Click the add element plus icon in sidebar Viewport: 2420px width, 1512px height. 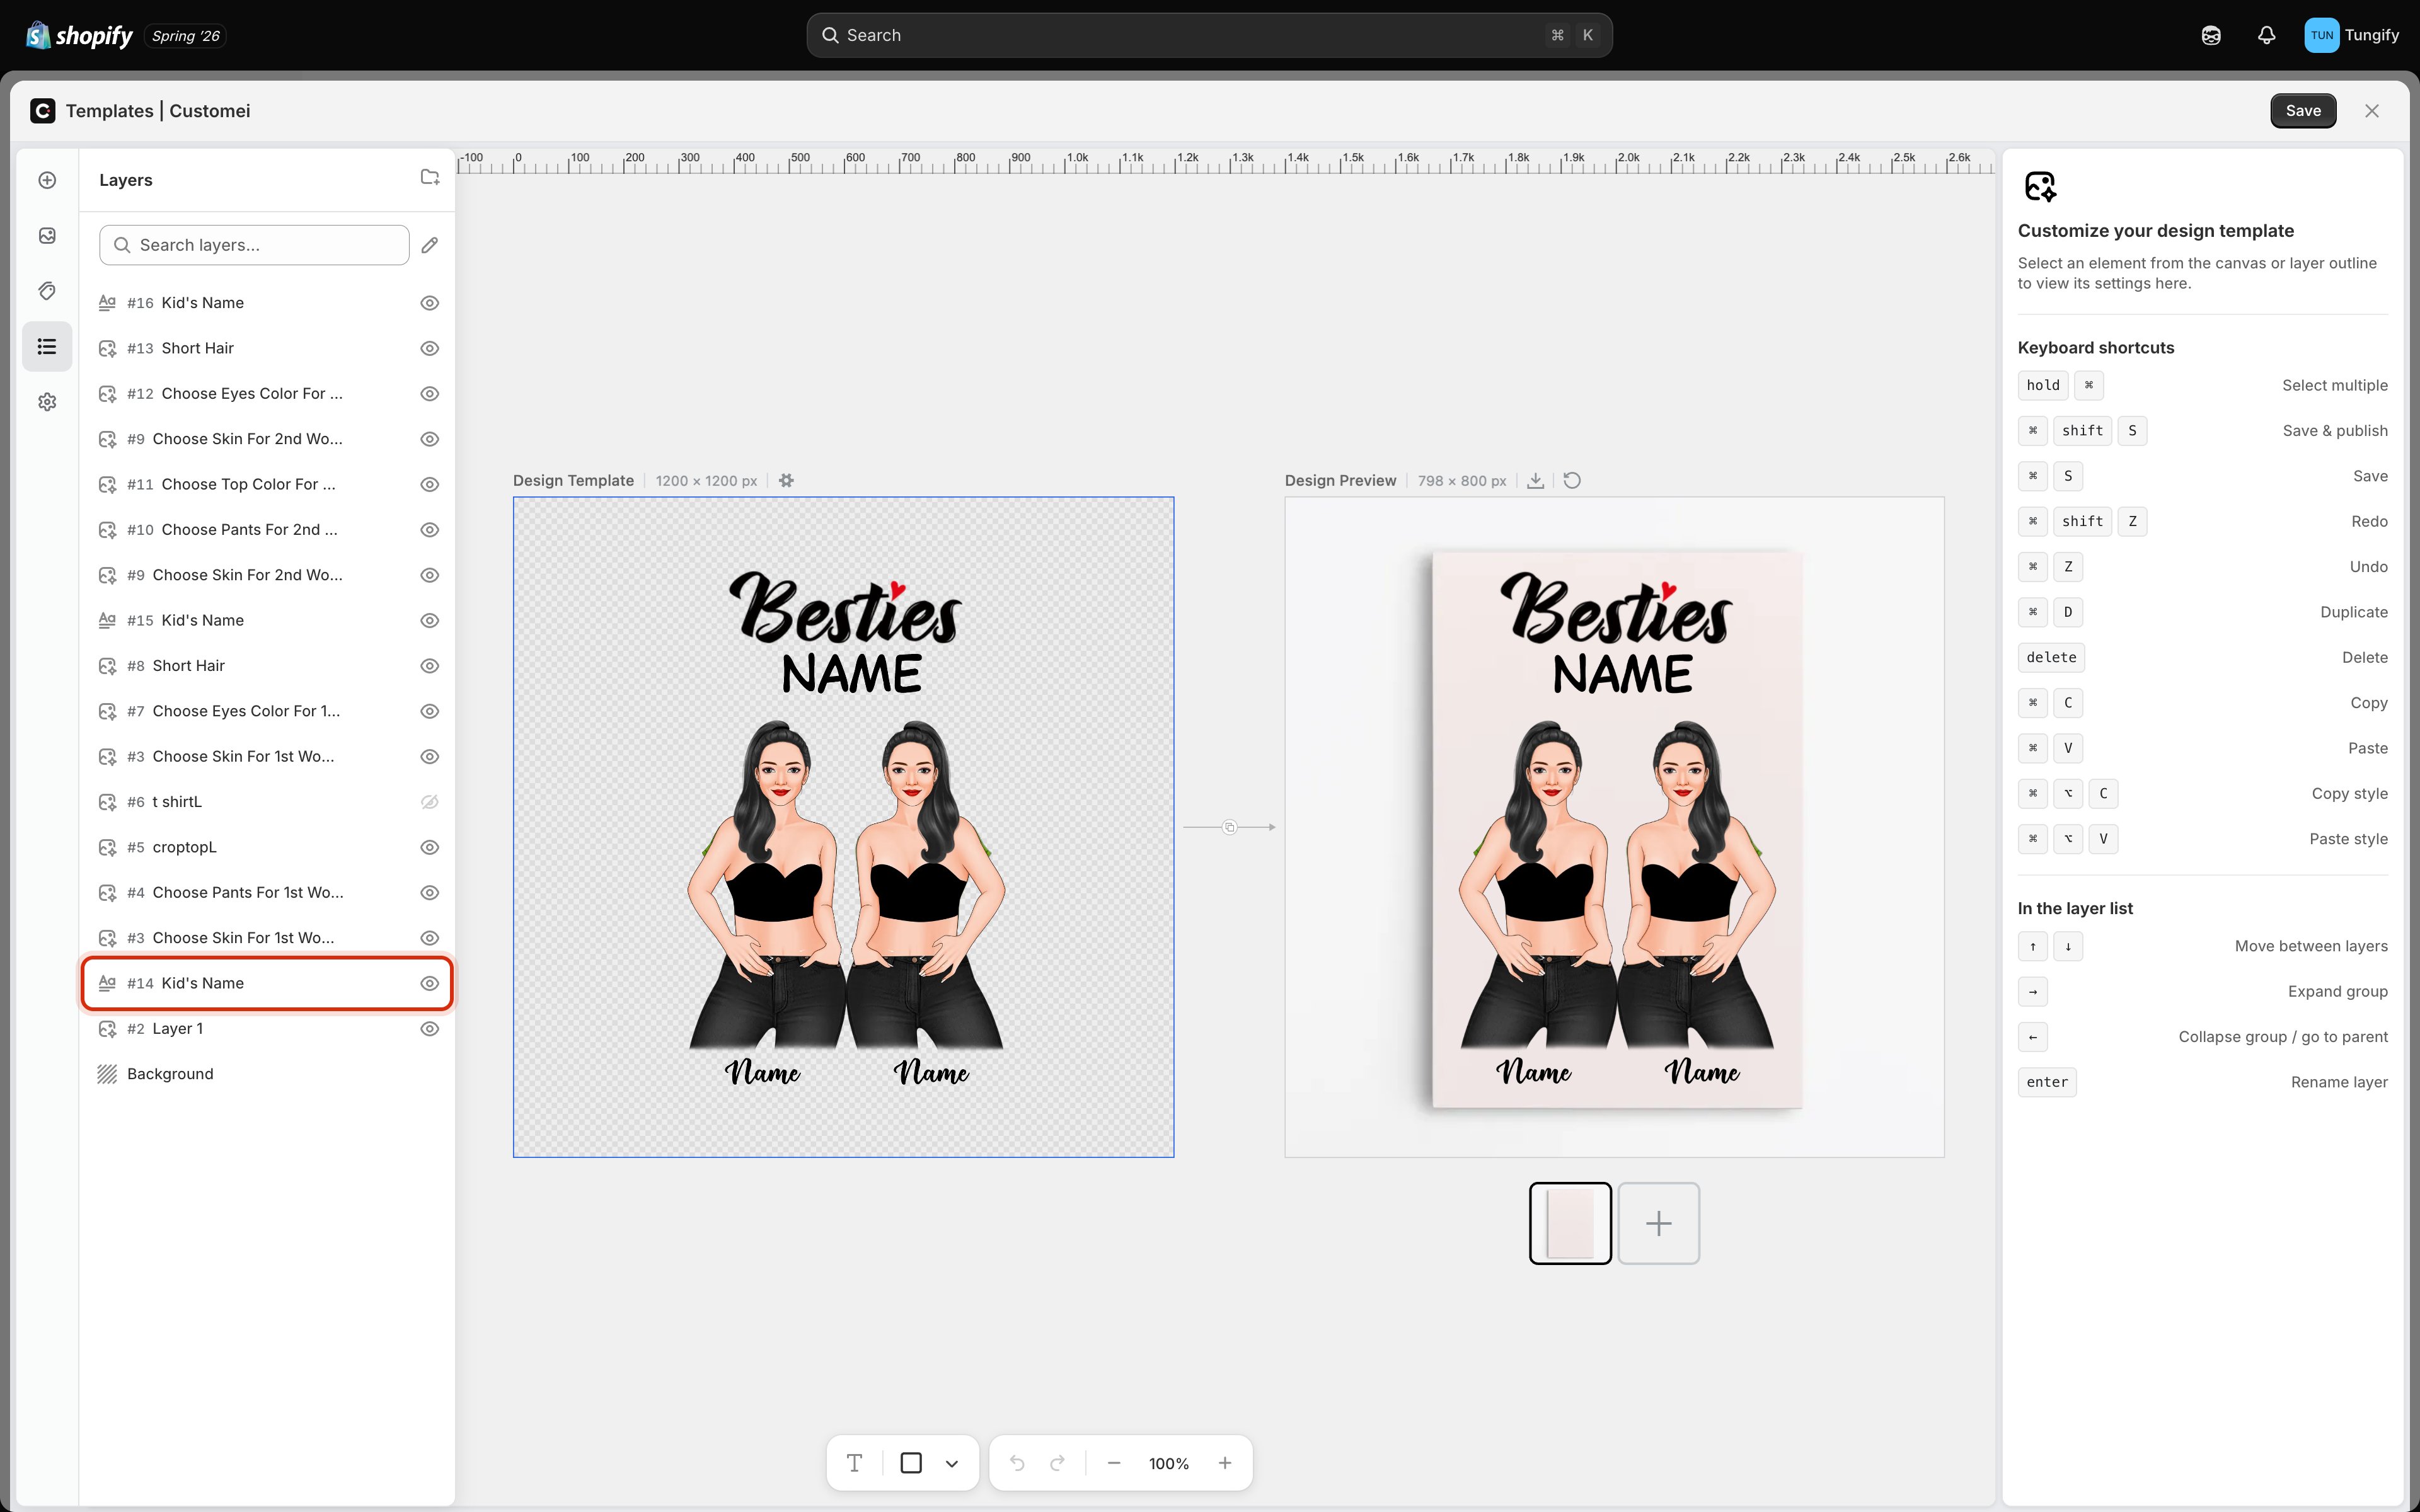click(x=47, y=180)
